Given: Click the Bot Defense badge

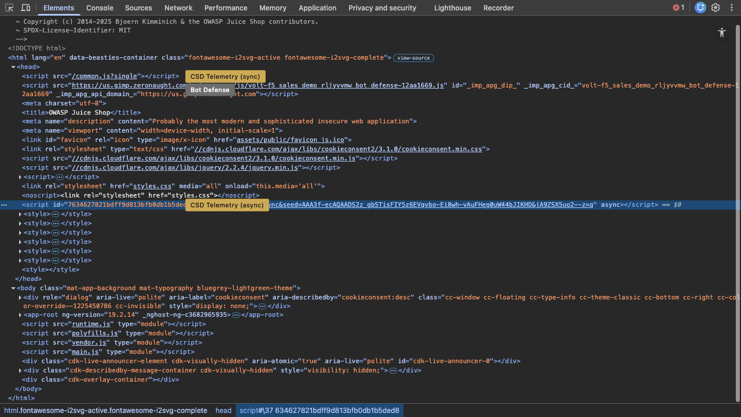Looking at the screenshot, I should coord(210,90).
